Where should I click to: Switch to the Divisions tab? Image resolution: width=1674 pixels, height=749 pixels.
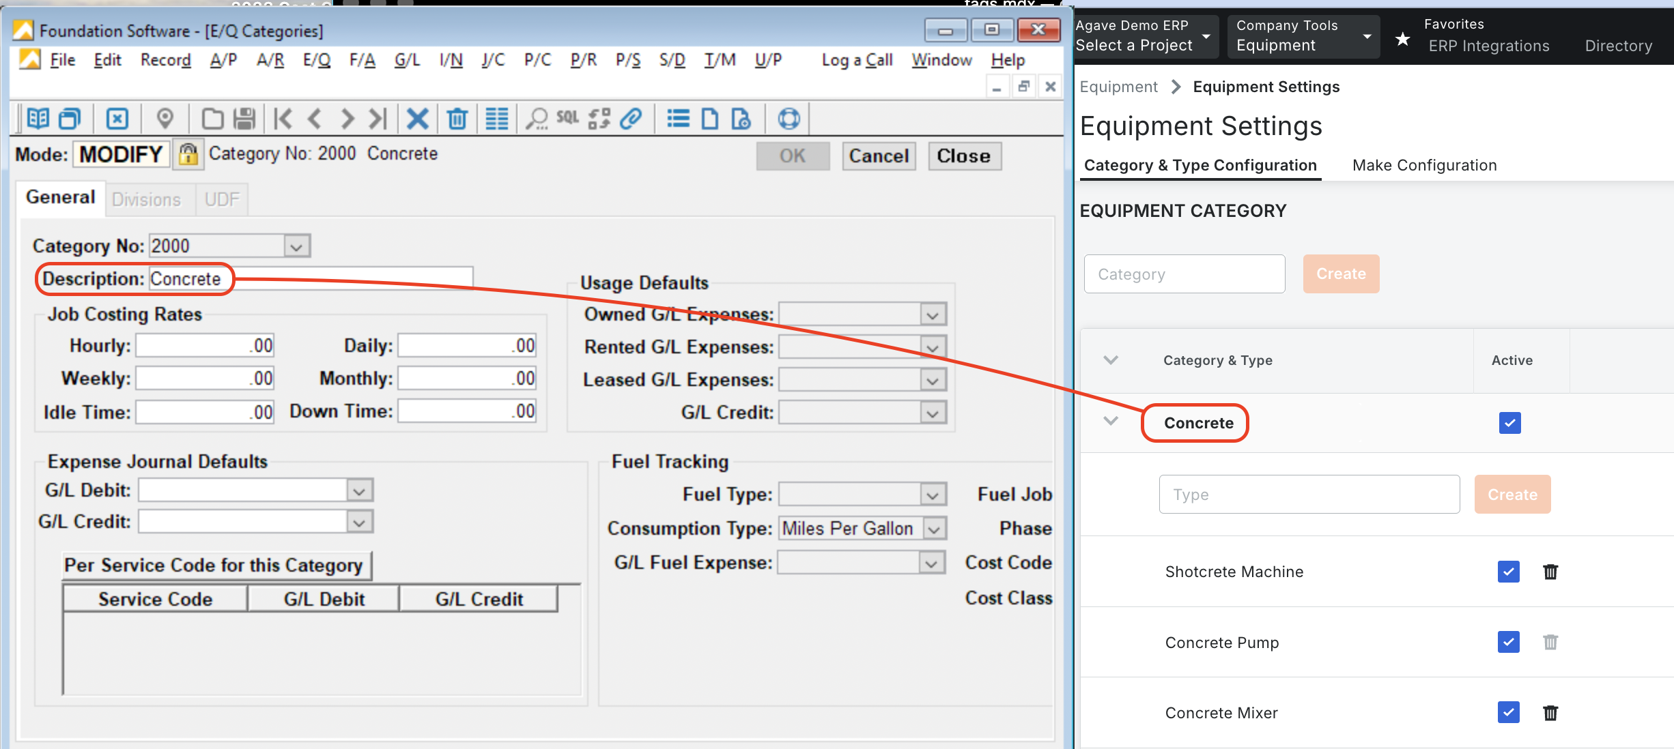click(x=147, y=199)
